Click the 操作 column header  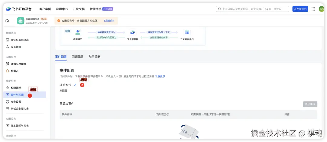tap(287, 114)
